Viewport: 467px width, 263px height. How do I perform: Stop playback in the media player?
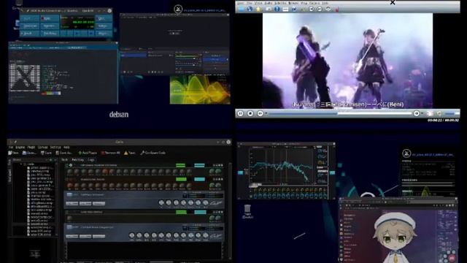coord(250,114)
